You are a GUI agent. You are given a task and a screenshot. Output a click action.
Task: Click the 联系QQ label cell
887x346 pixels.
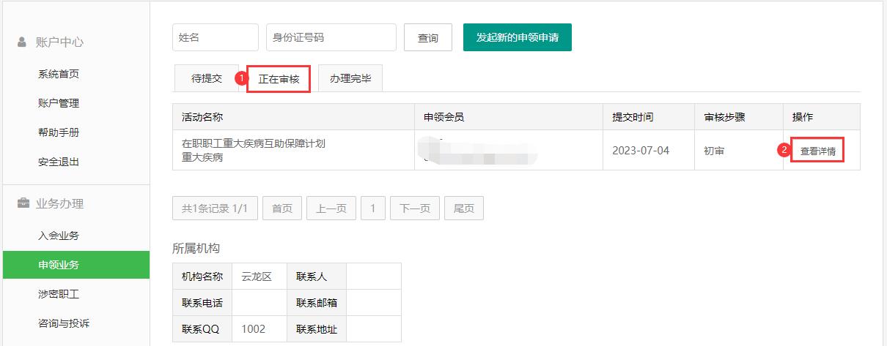tap(201, 329)
